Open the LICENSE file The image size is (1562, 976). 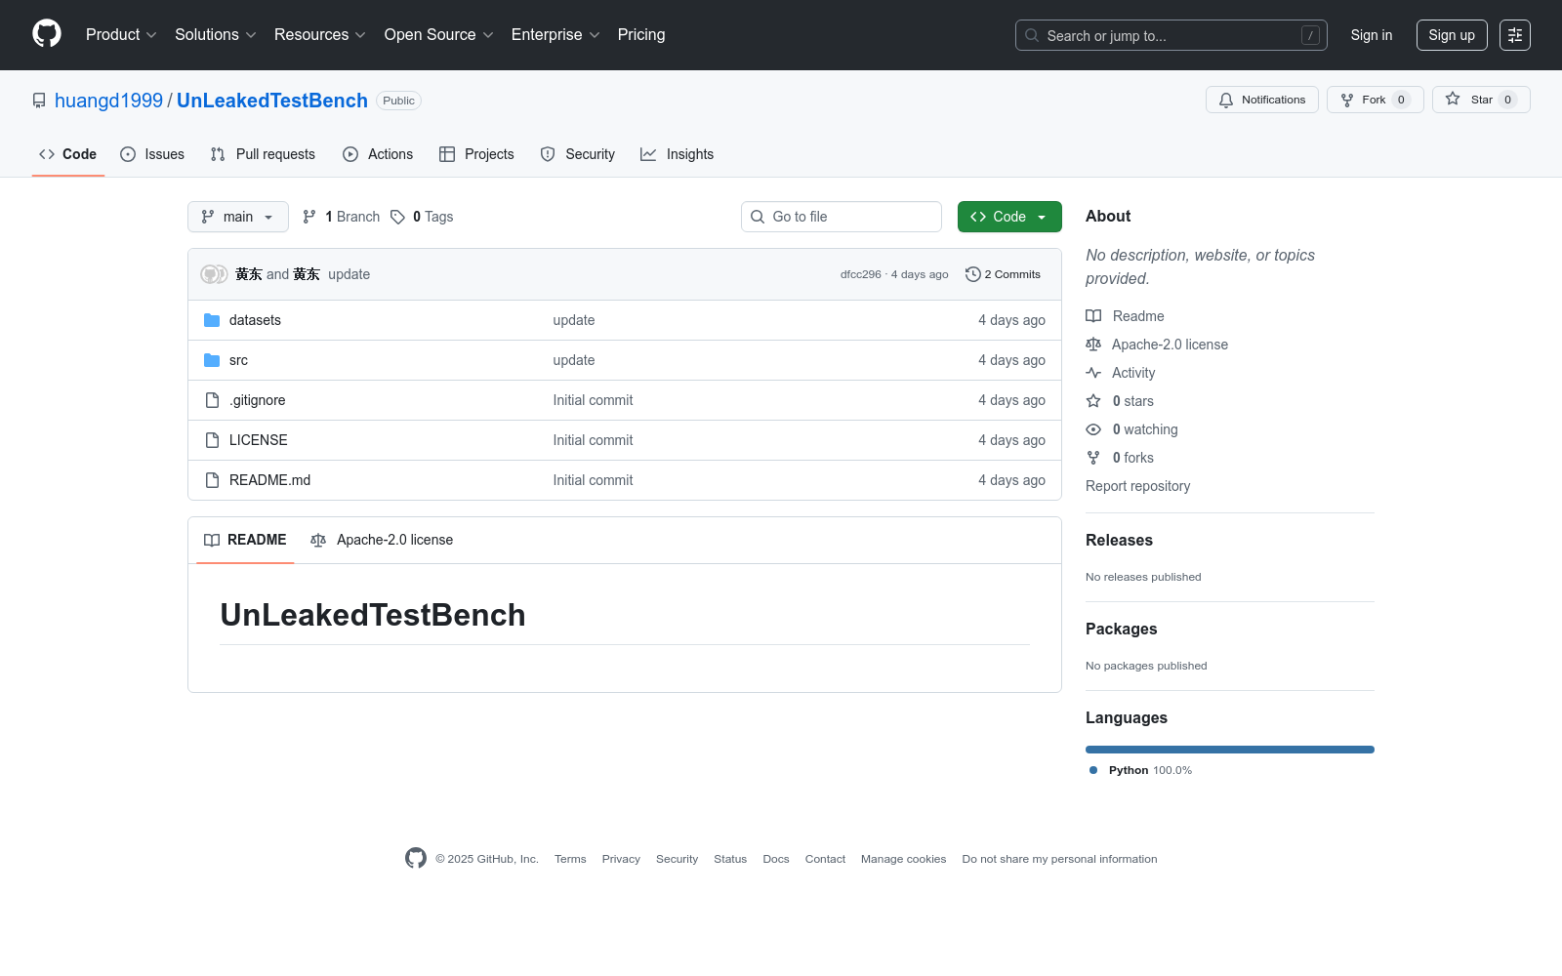click(259, 440)
